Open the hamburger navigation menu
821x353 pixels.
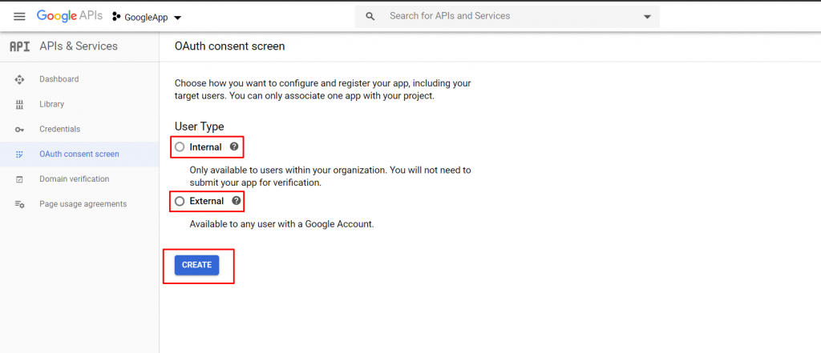pyautogui.click(x=19, y=17)
